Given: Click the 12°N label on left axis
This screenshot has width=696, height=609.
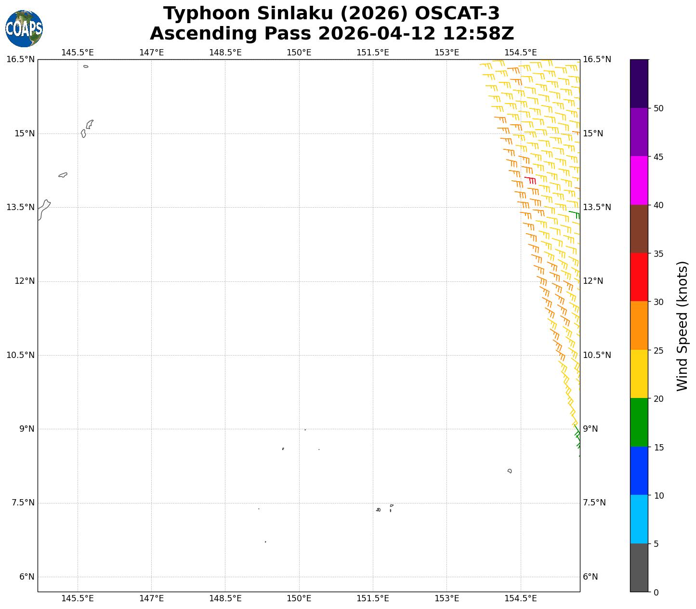Looking at the screenshot, I should (24, 281).
